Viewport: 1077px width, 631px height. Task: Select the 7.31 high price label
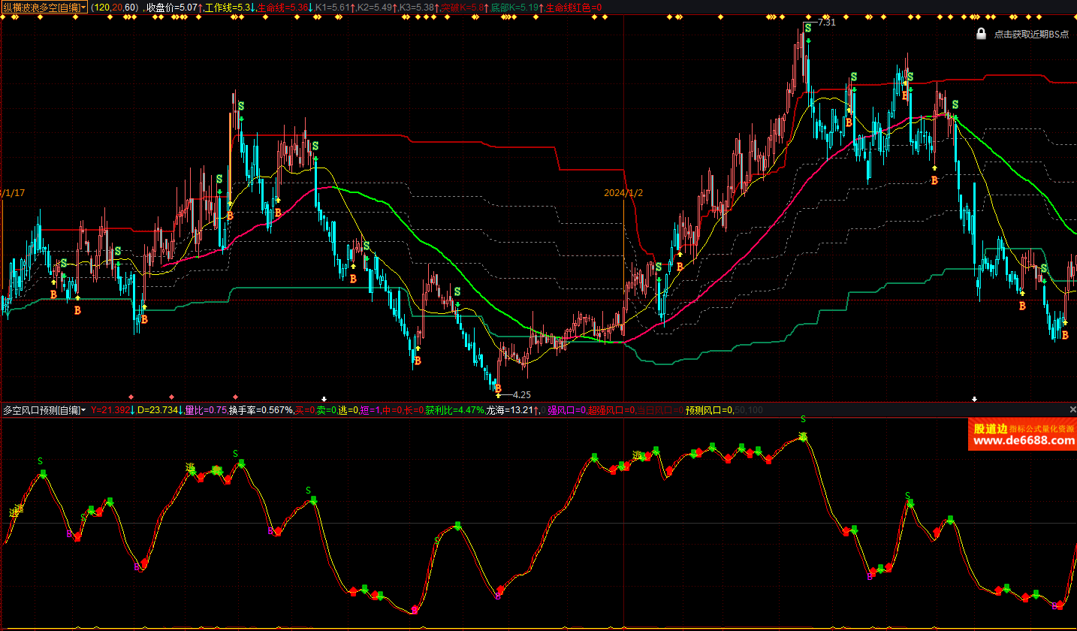[826, 23]
